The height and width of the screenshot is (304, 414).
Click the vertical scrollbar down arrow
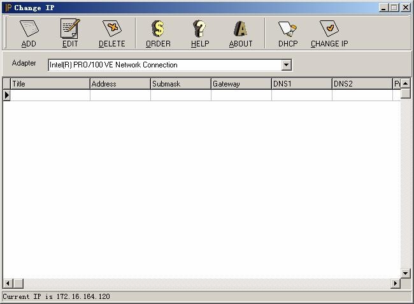406,273
